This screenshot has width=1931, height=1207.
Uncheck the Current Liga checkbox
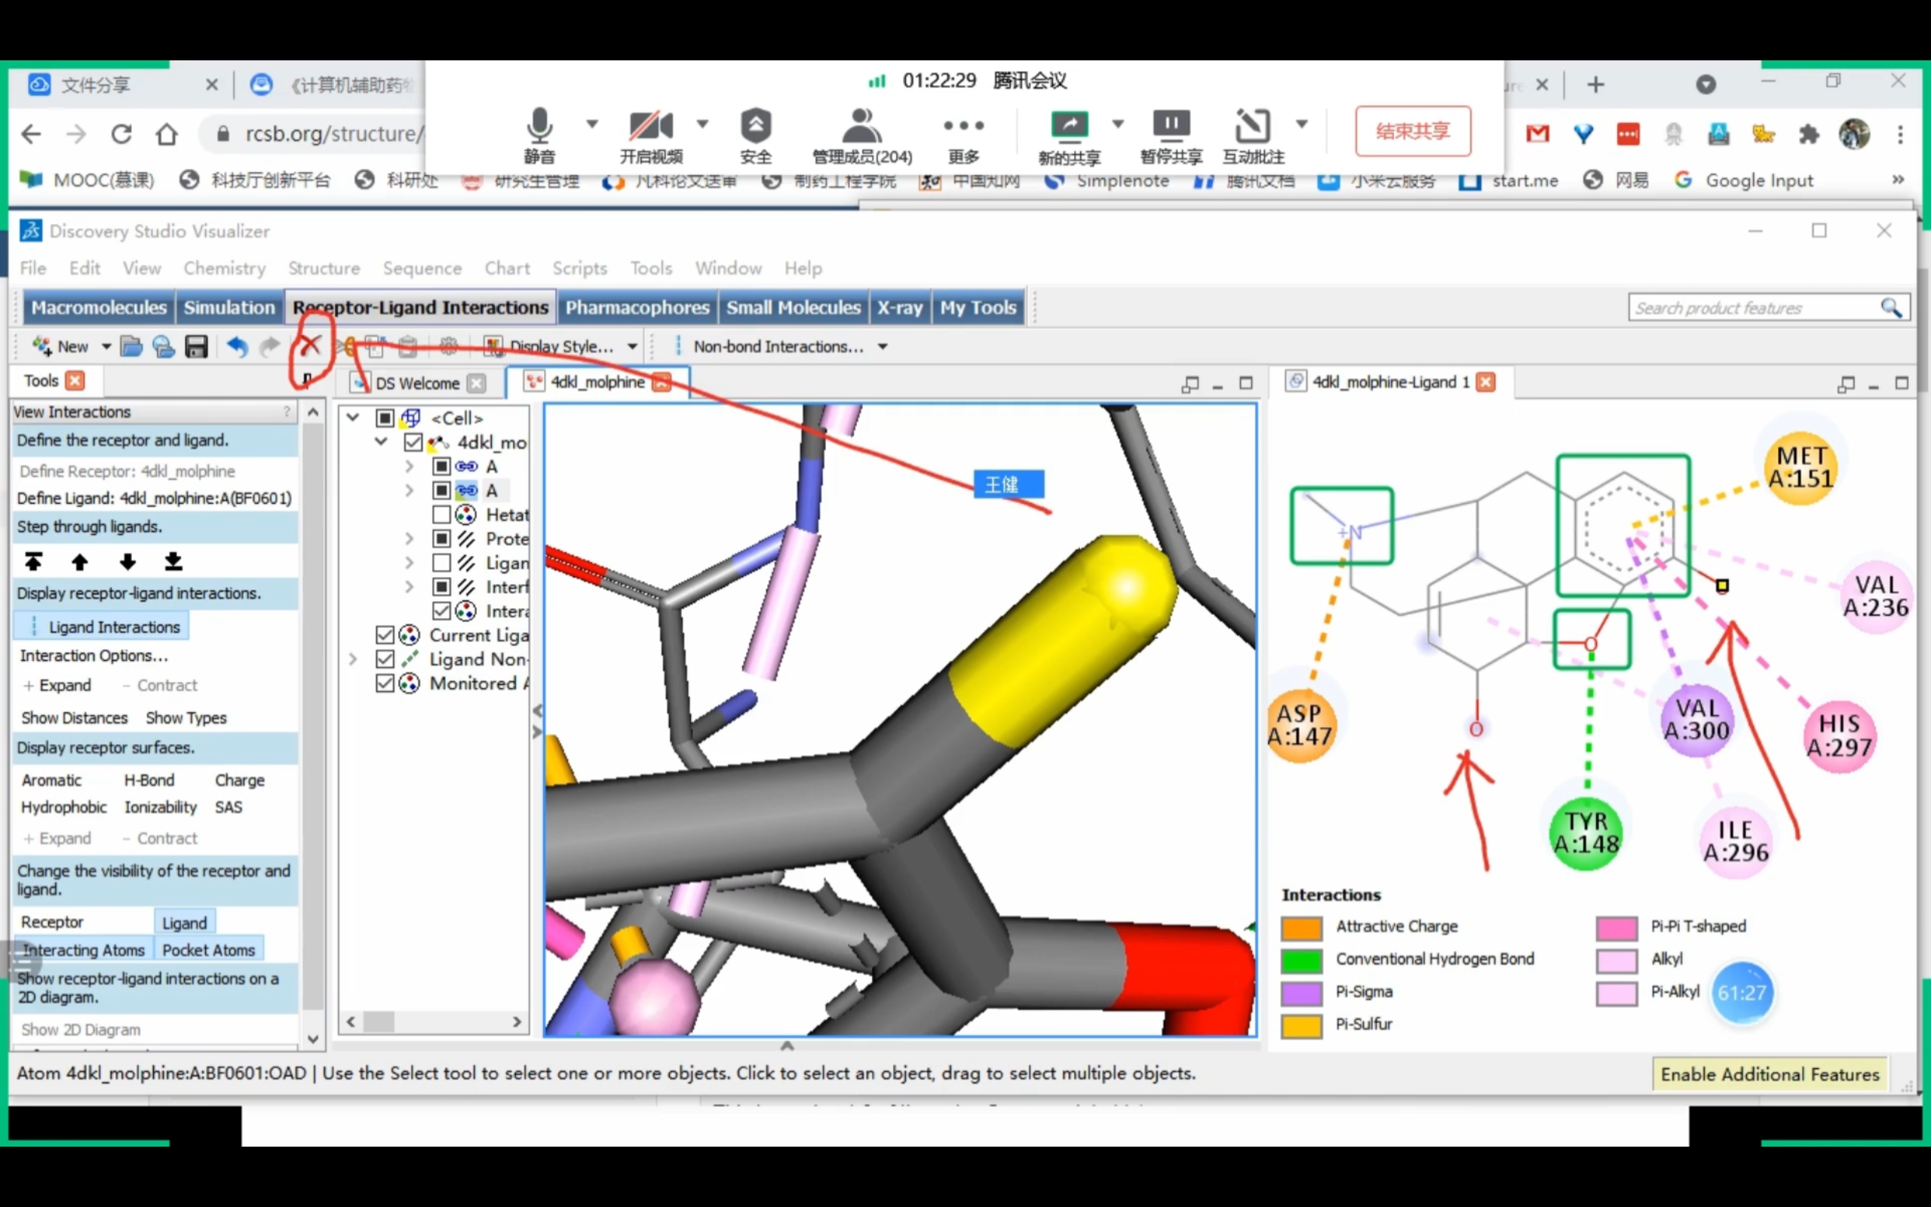click(385, 634)
